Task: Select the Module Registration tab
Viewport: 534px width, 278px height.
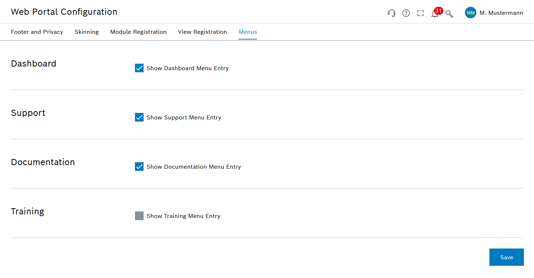Action: coord(139,32)
